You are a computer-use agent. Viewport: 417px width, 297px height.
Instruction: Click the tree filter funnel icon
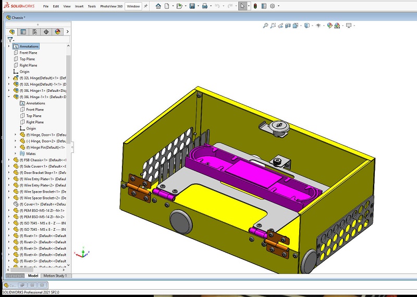point(10,40)
